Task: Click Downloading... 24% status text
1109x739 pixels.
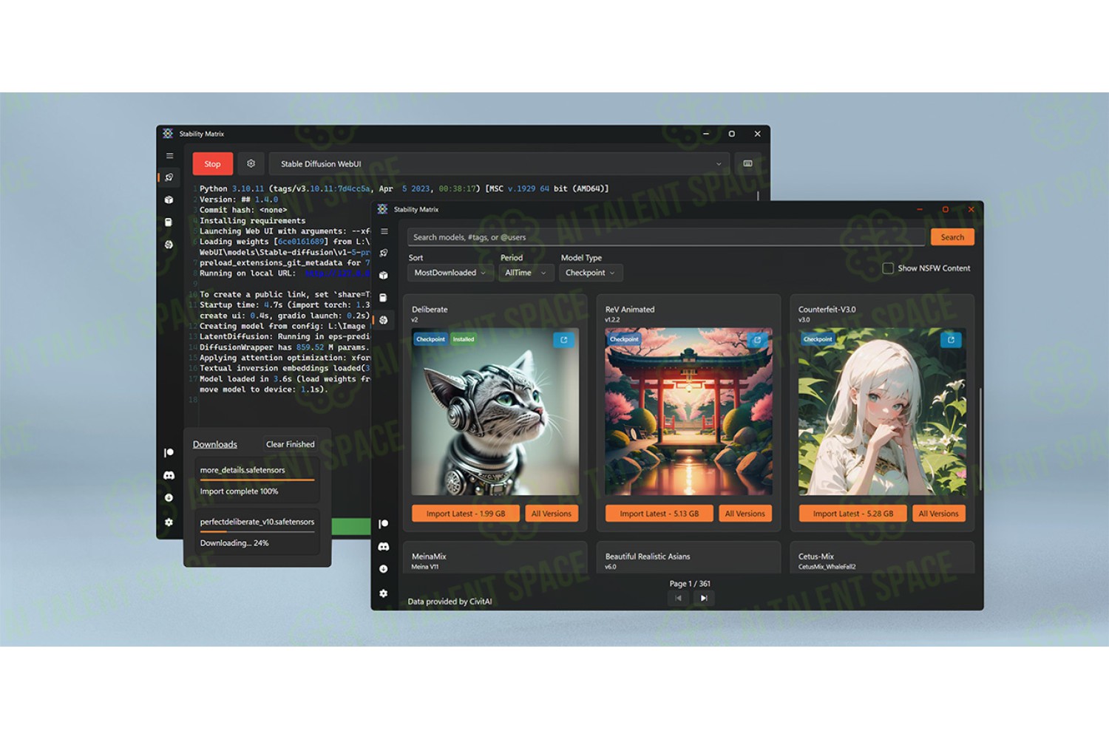Action: [x=234, y=543]
